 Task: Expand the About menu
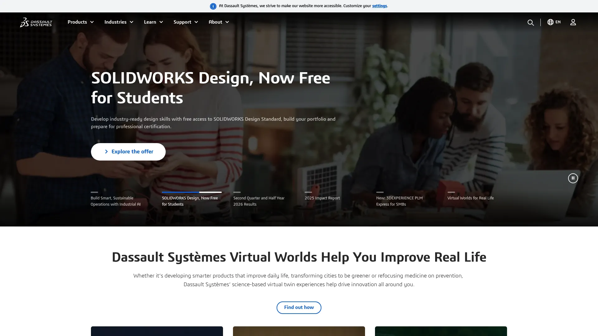point(219,22)
